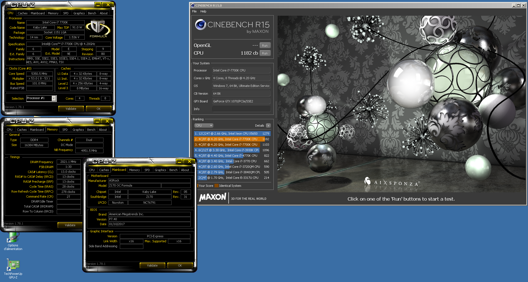This screenshot has width=528, height=282.
Task: Switch to CPU tab in Memory CPU-Z window
Action: (x=10, y=130)
